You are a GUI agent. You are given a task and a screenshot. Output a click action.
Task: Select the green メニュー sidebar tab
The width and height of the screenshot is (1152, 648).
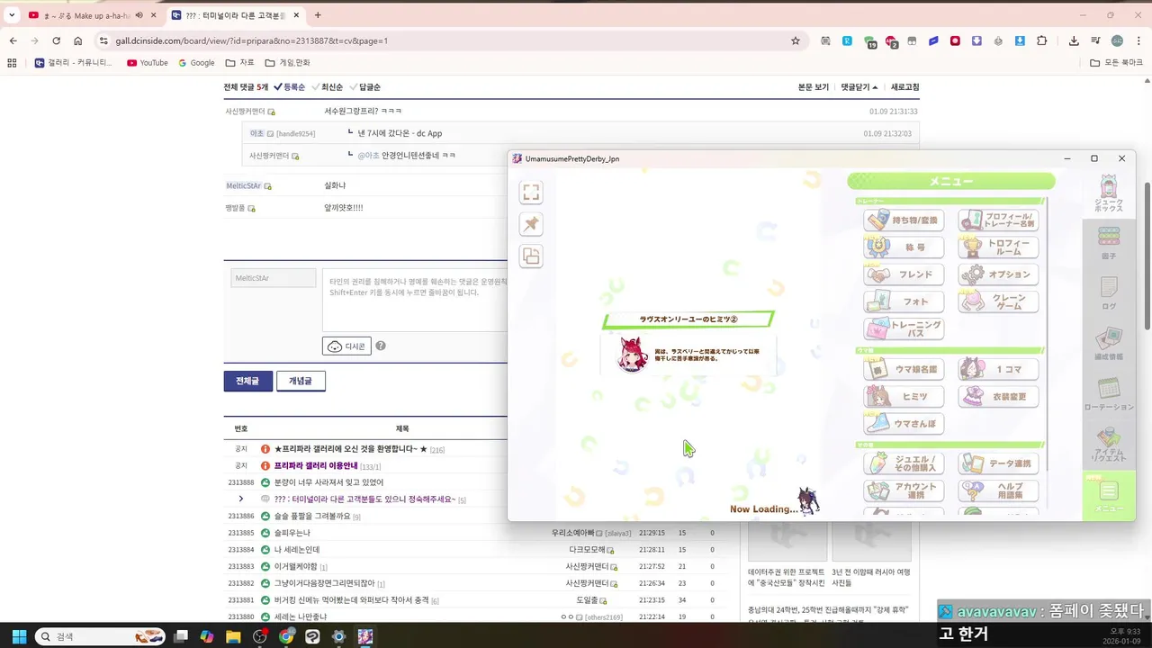[x=1109, y=495]
